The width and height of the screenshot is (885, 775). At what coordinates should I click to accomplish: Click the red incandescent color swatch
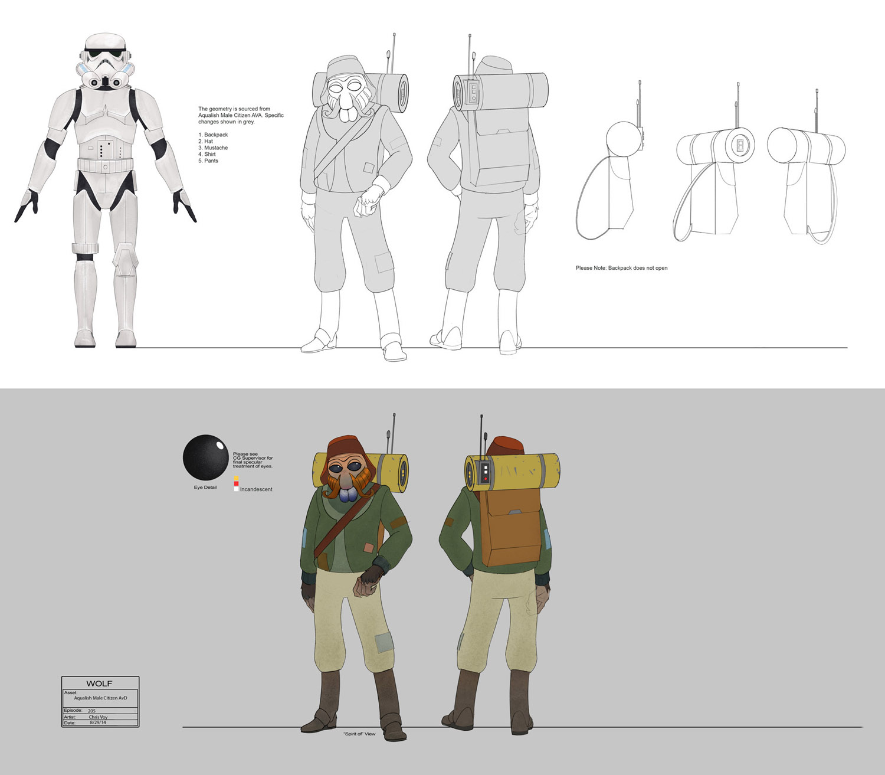point(236,483)
